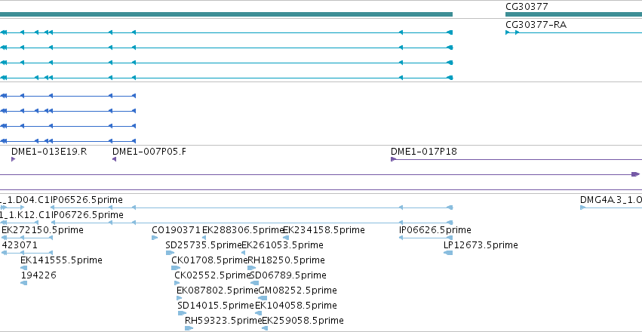This screenshot has width=642, height=332.
Task: Click the glyph under SD14015.5prime
Action: point(182,313)
